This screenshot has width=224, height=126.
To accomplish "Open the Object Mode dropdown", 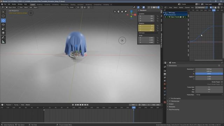I will coord(12,7).
